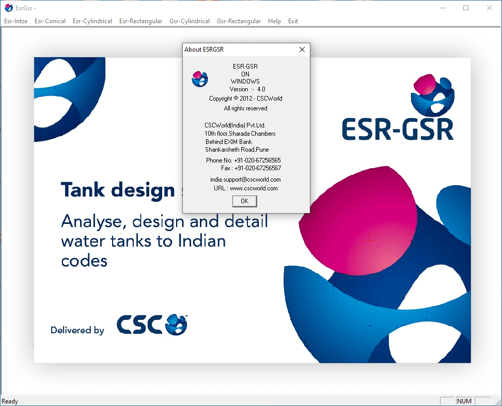Click the Copyright 2012 CSCWorld text
This screenshot has height=406, width=502.
(x=245, y=99)
